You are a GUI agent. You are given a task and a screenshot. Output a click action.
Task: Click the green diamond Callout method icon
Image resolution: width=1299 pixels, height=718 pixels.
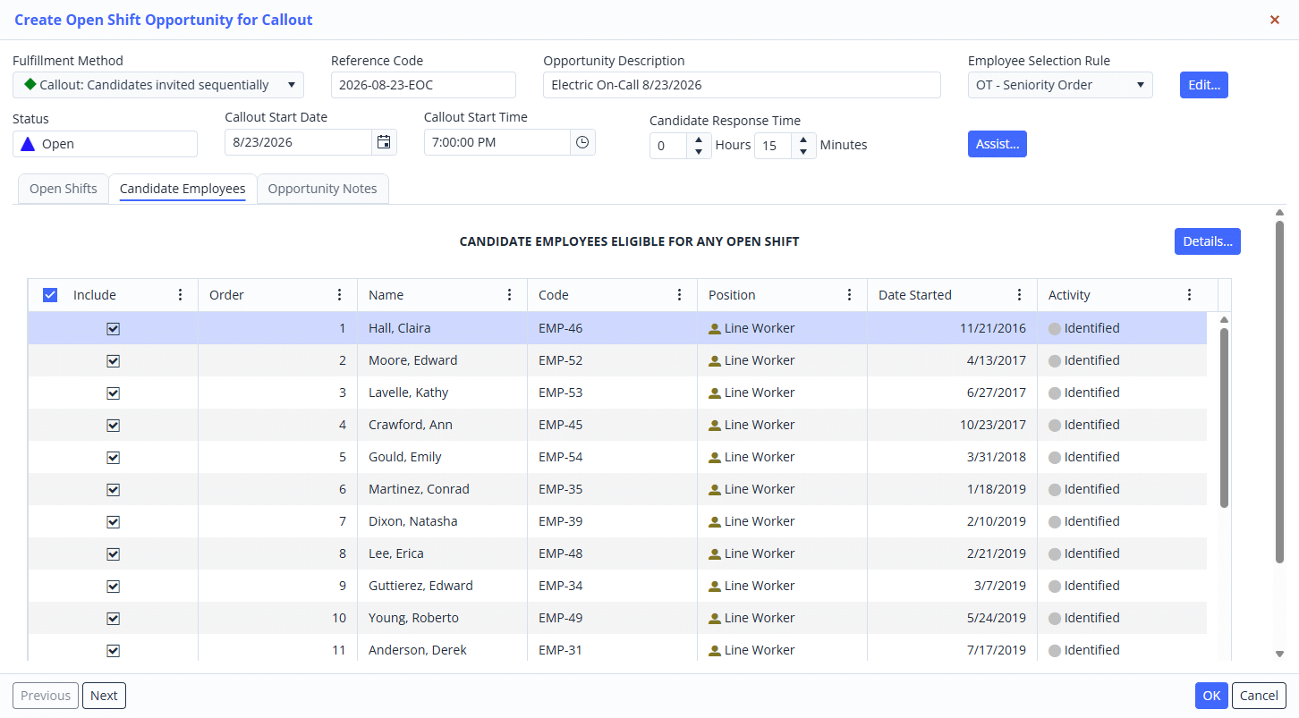30,84
